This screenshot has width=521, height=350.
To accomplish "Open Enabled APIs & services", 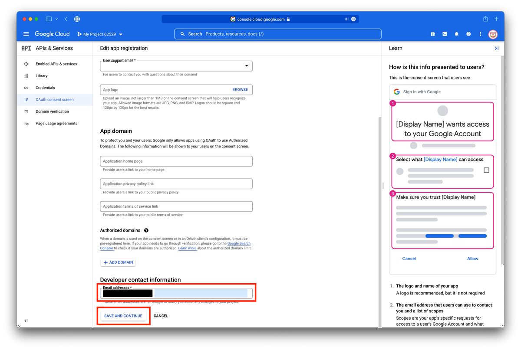I will (55, 64).
